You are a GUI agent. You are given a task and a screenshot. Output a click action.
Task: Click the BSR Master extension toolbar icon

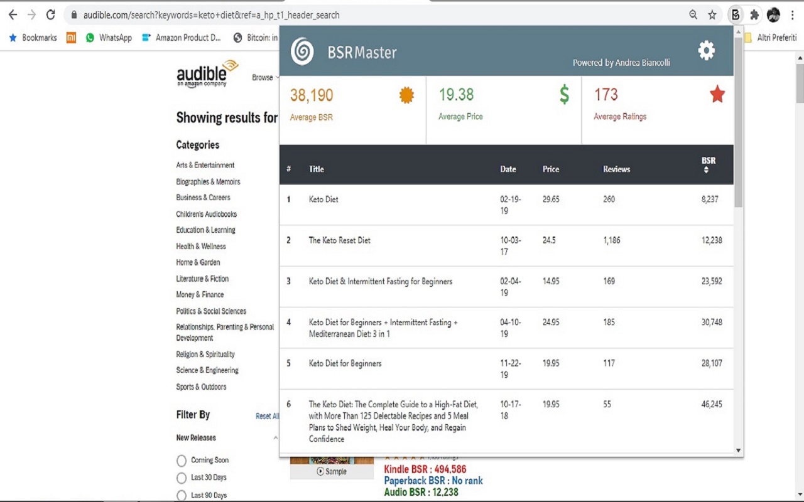pos(736,15)
